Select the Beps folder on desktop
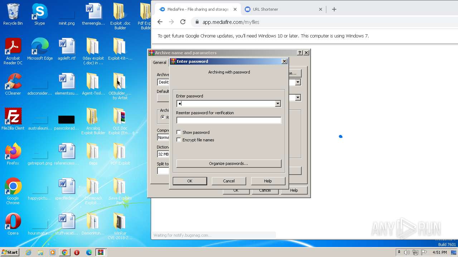 [x=93, y=154]
